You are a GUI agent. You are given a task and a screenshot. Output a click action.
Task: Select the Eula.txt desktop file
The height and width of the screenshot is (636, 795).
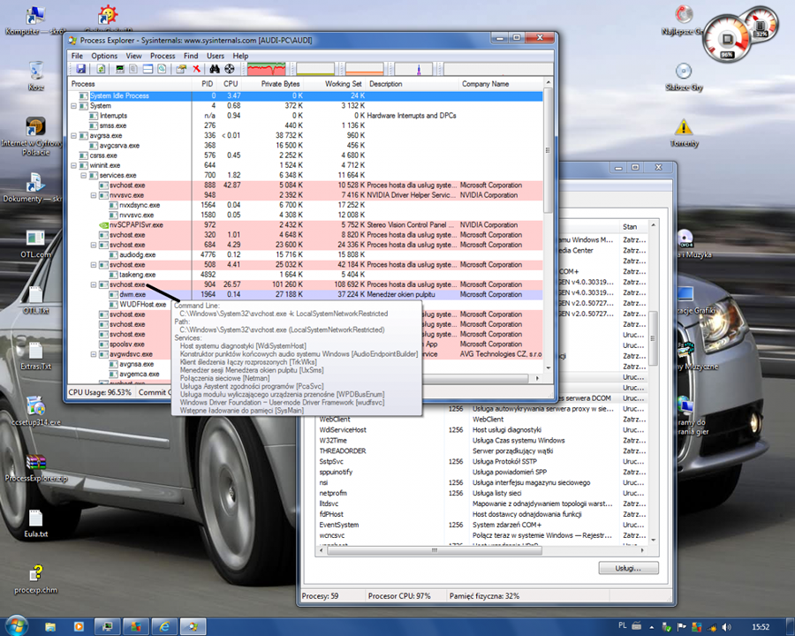(x=35, y=523)
